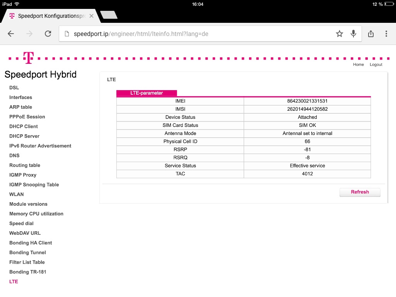Open the Bonding Tunnel page
Viewport: 396px width, 297px height.
[27, 253]
